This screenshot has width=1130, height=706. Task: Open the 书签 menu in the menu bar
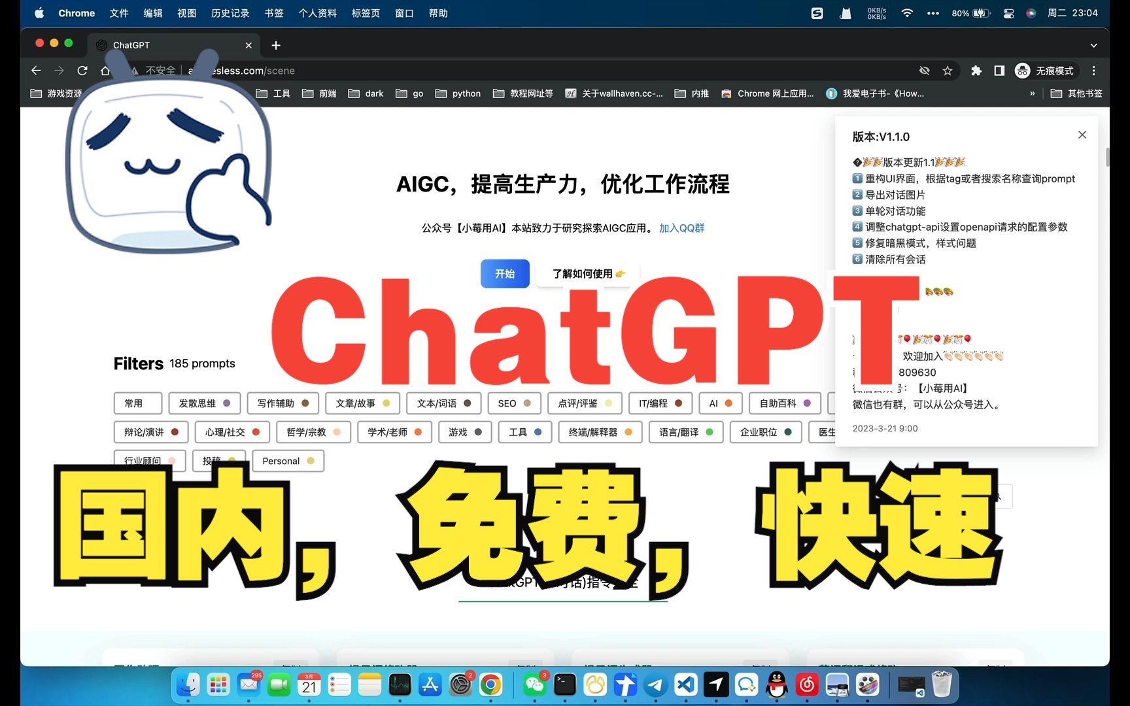click(x=273, y=13)
